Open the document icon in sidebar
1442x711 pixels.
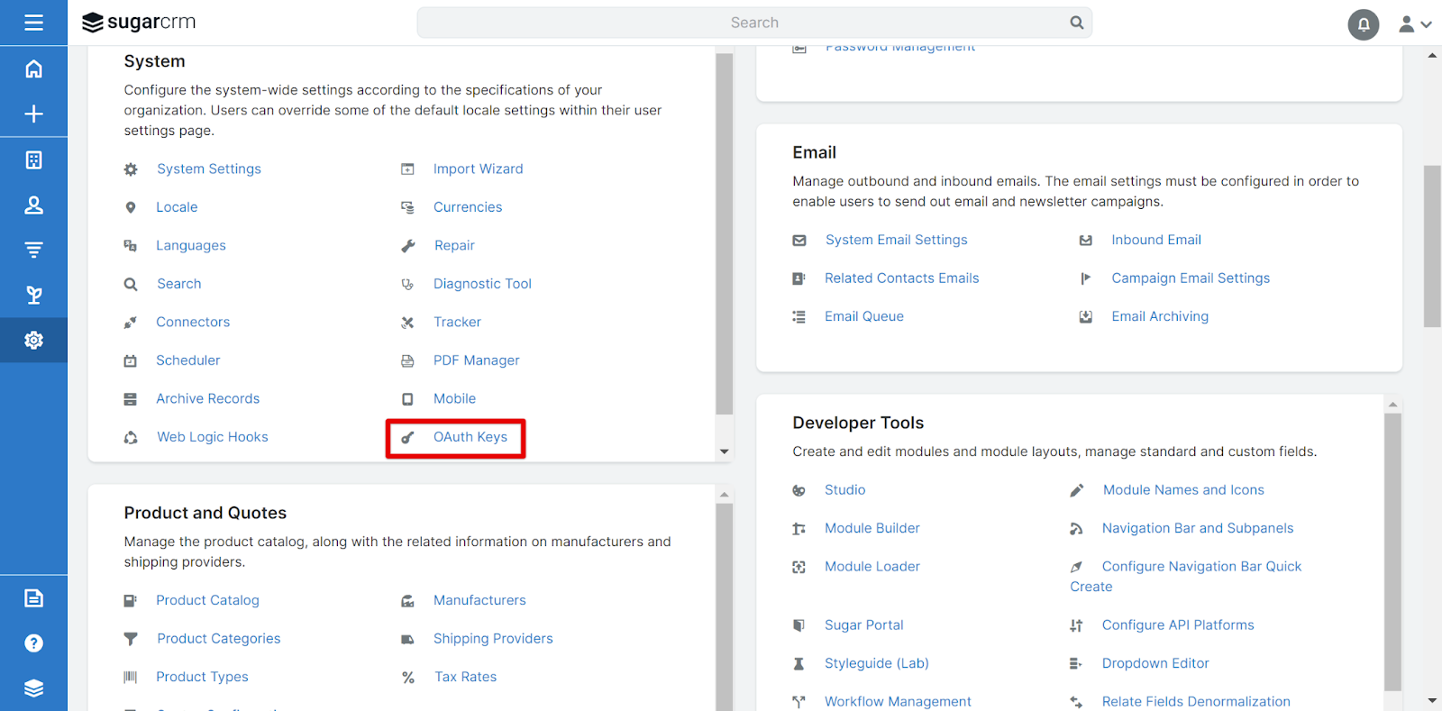point(33,597)
